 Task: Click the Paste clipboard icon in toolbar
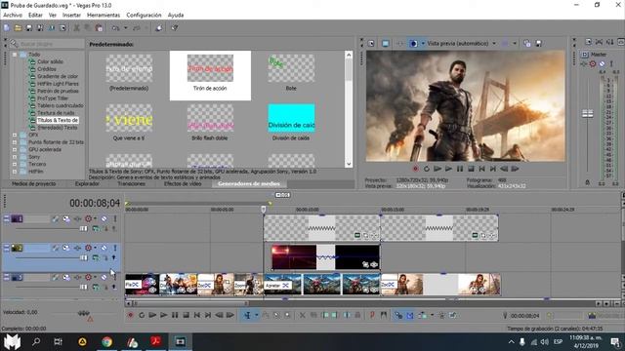point(99,28)
